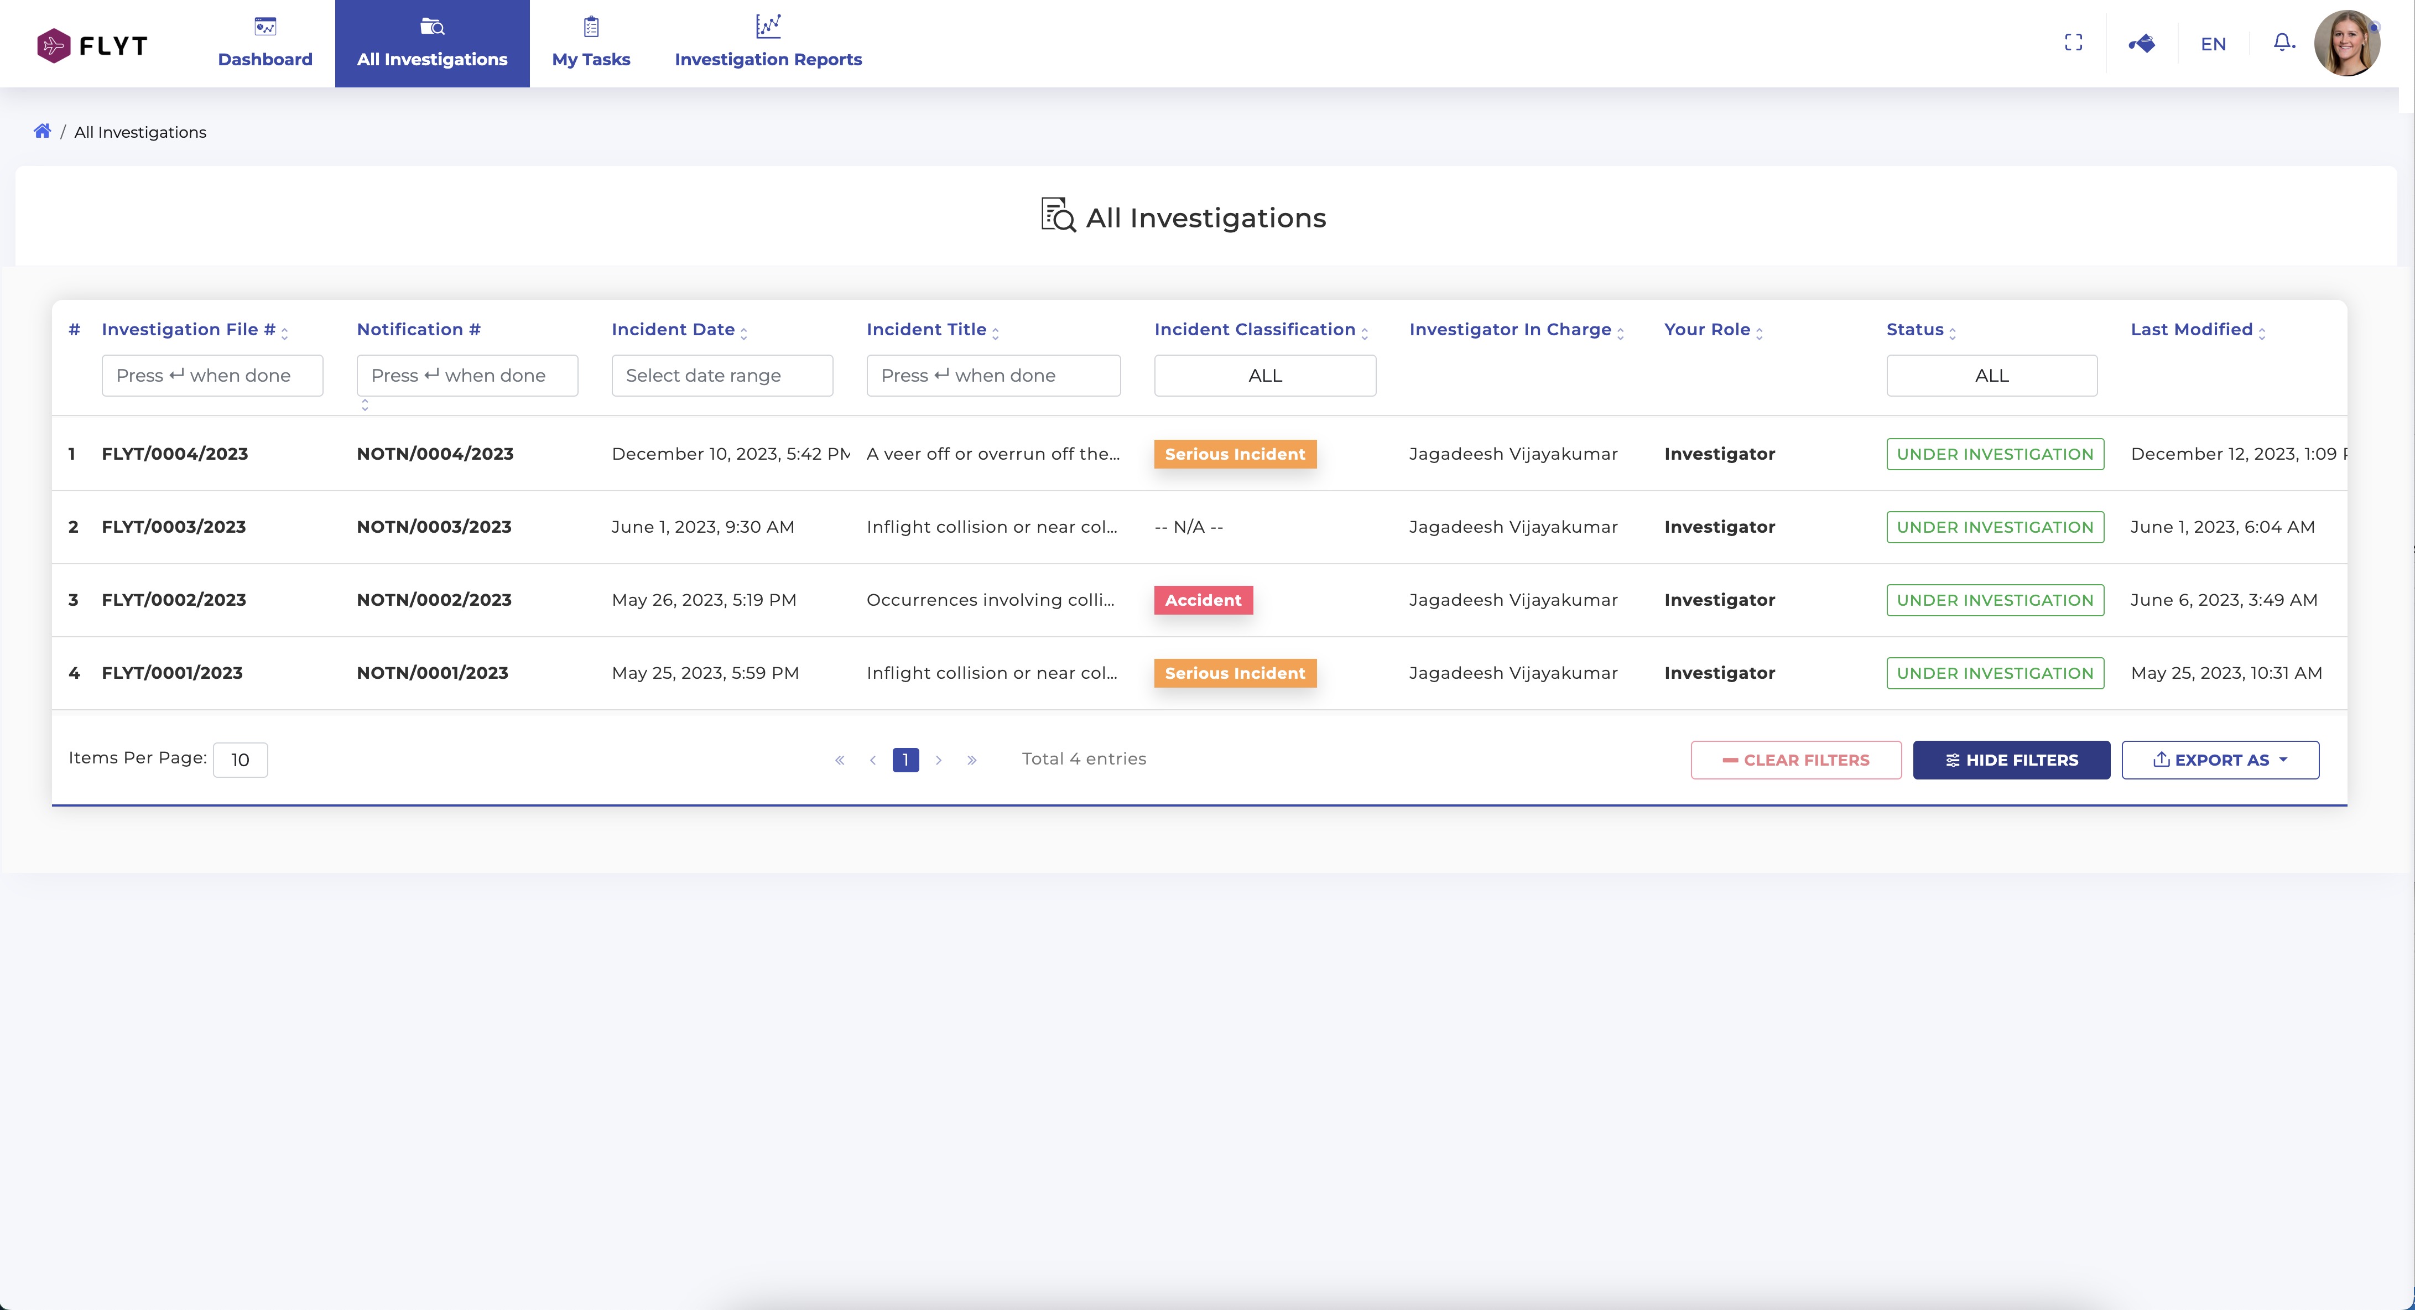Hide the table filters

click(2011, 760)
